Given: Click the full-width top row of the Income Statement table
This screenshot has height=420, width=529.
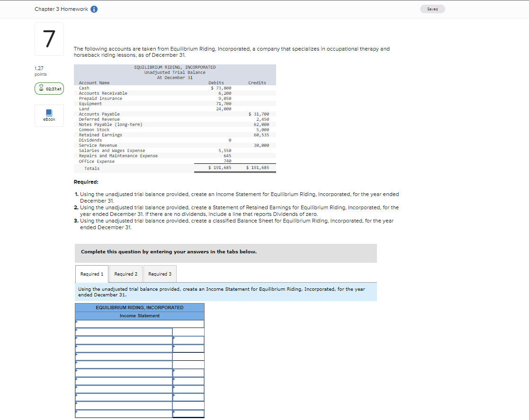Looking at the screenshot, I should (140, 324).
